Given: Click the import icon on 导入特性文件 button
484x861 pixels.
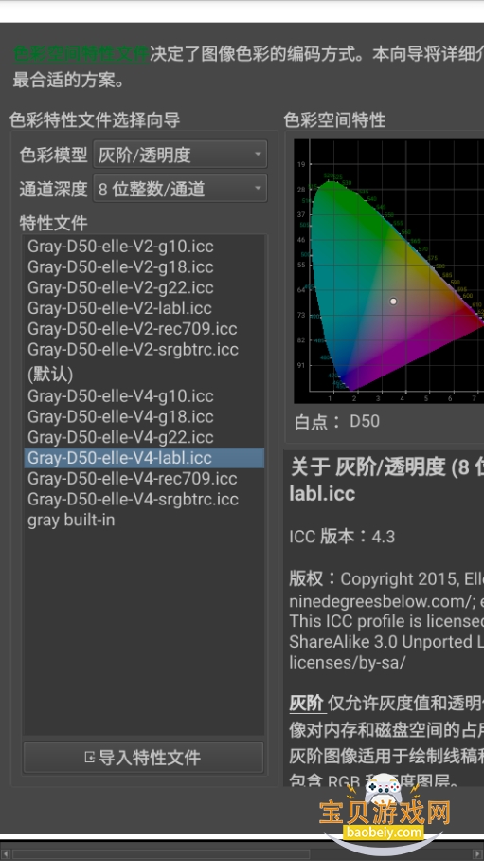Looking at the screenshot, I should tap(90, 758).
